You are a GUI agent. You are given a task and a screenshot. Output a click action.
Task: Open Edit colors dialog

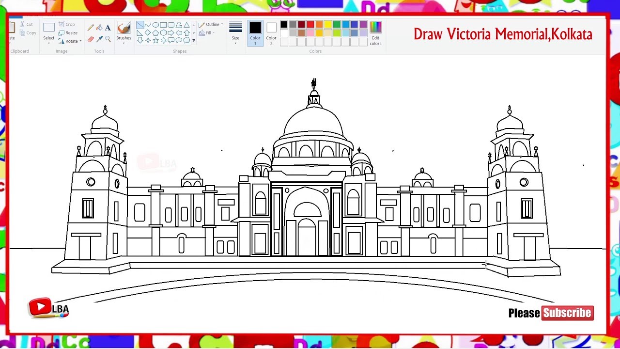coord(375,33)
